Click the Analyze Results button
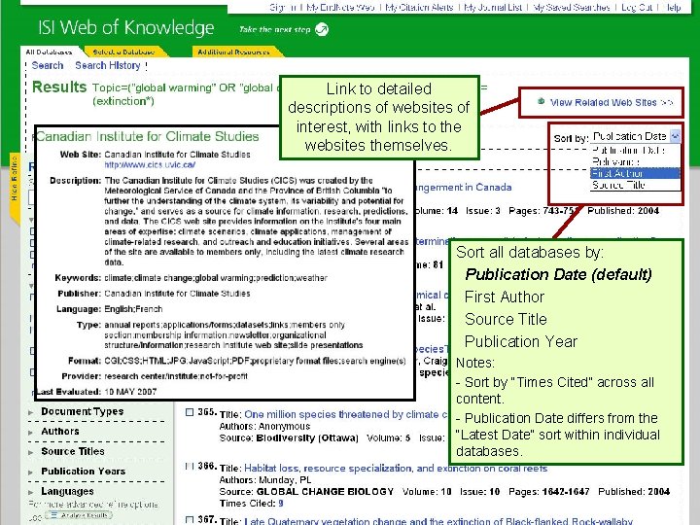 coord(79,514)
